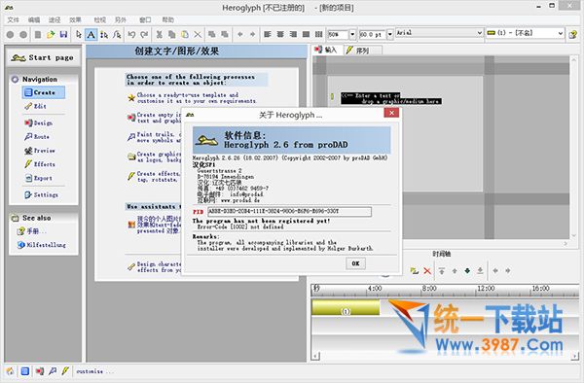
Task: Paste from clipboard toolbar icon
Action: coord(185,35)
